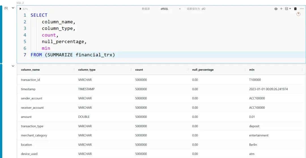
Task: Open the dfSQL data source dropdown
Action: [170, 9]
